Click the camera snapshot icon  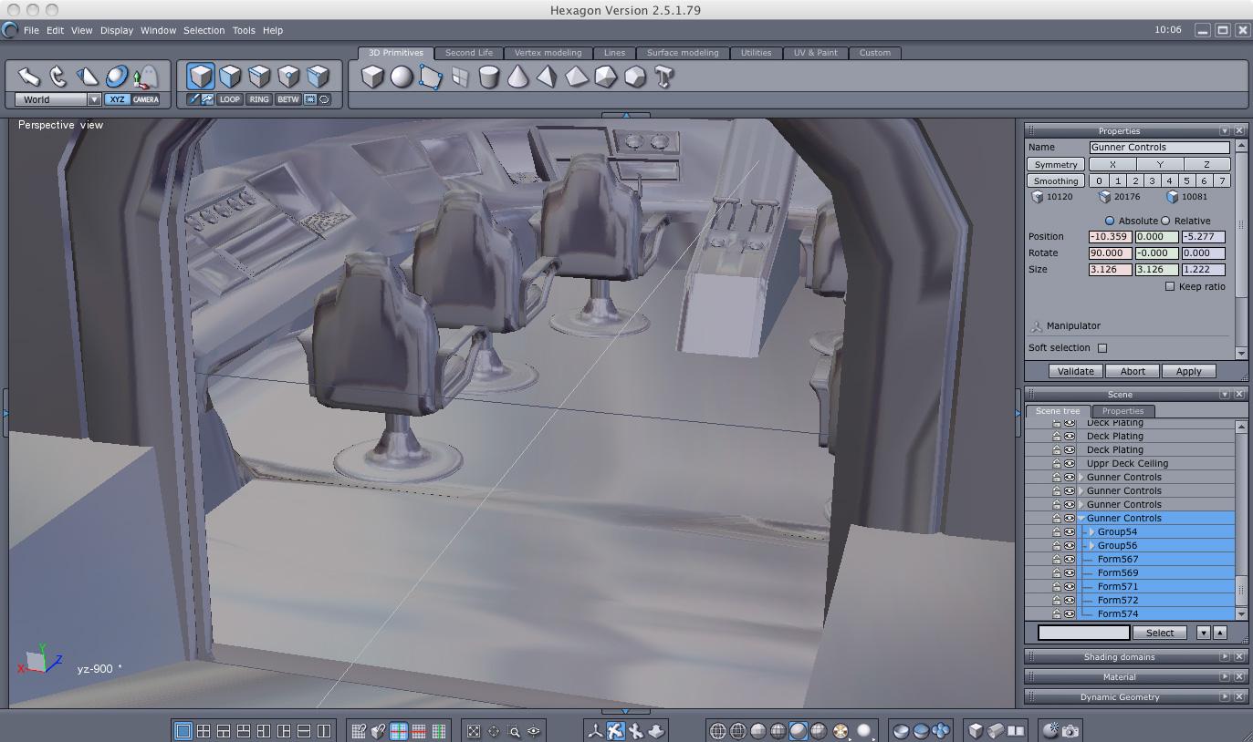tap(1070, 731)
